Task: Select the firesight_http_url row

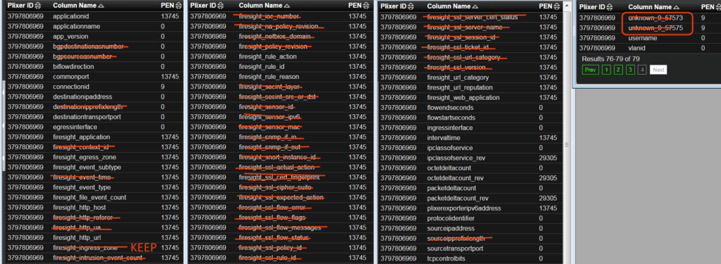Action: click(x=95, y=238)
